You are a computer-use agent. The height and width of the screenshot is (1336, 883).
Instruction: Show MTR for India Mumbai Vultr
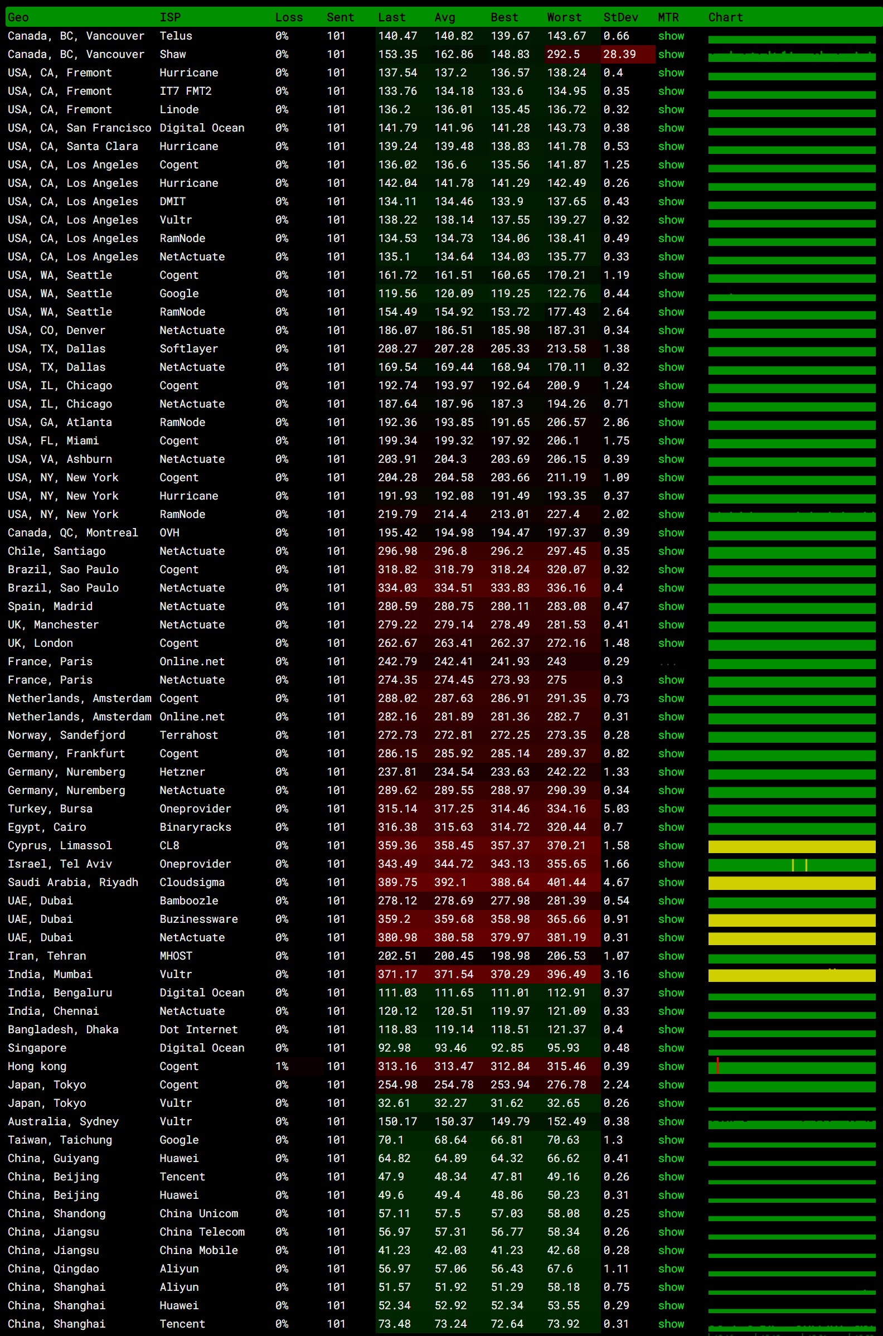(x=671, y=975)
